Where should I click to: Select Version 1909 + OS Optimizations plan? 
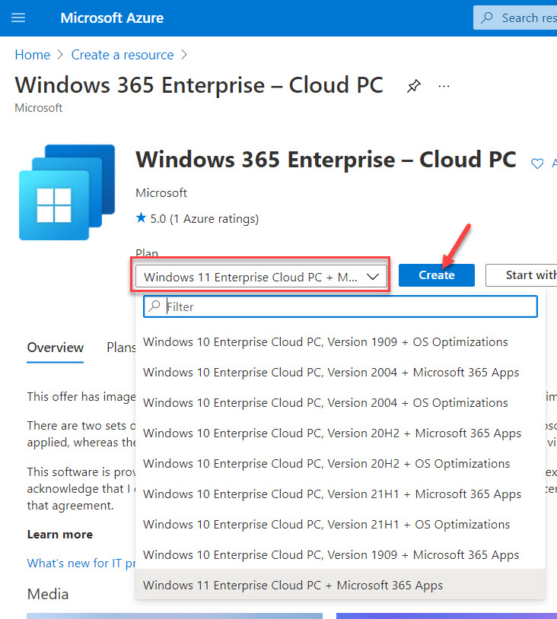[x=340, y=342]
